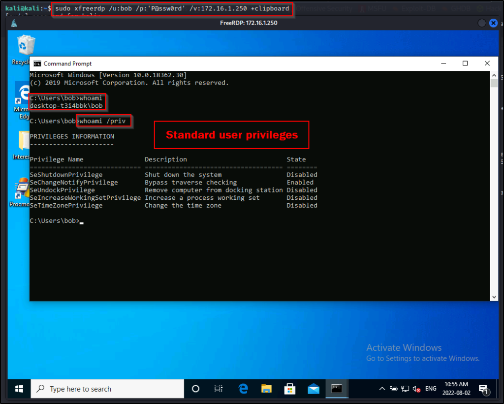Click the Command Prompt scrollbar down arrow
This screenshot has width=504, height=404.
point(494,297)
